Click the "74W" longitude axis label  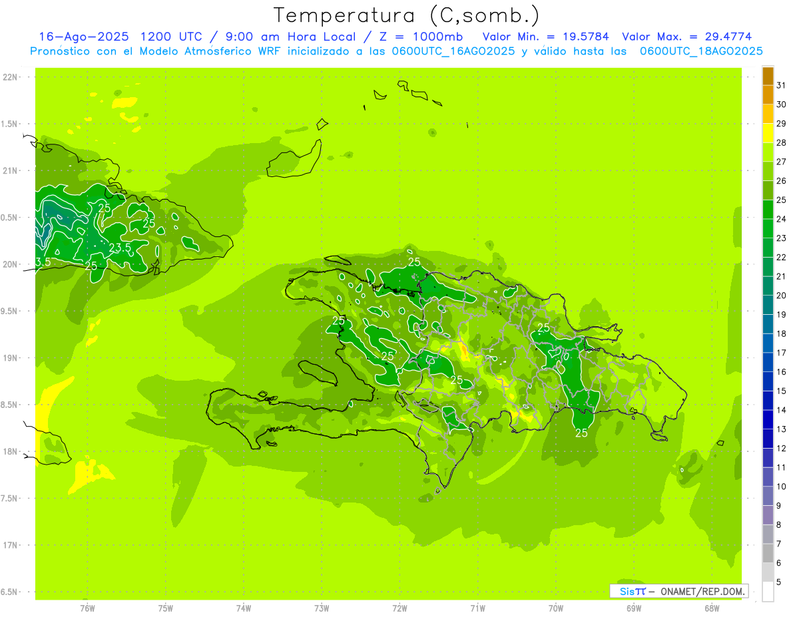pos(243,608)
